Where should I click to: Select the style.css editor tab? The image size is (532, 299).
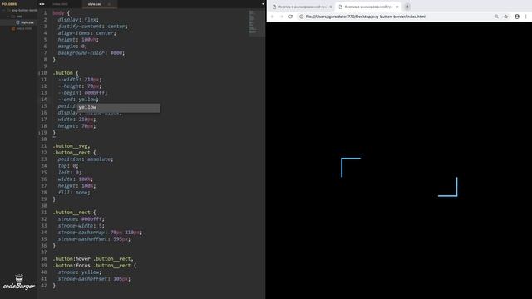point(94,4)
